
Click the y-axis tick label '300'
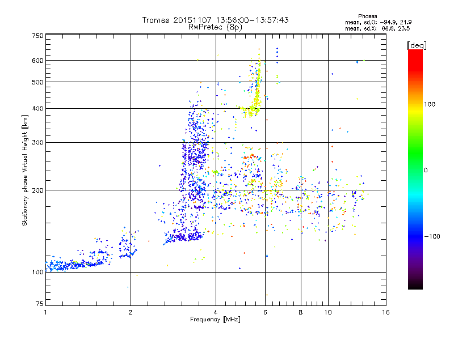37,143
